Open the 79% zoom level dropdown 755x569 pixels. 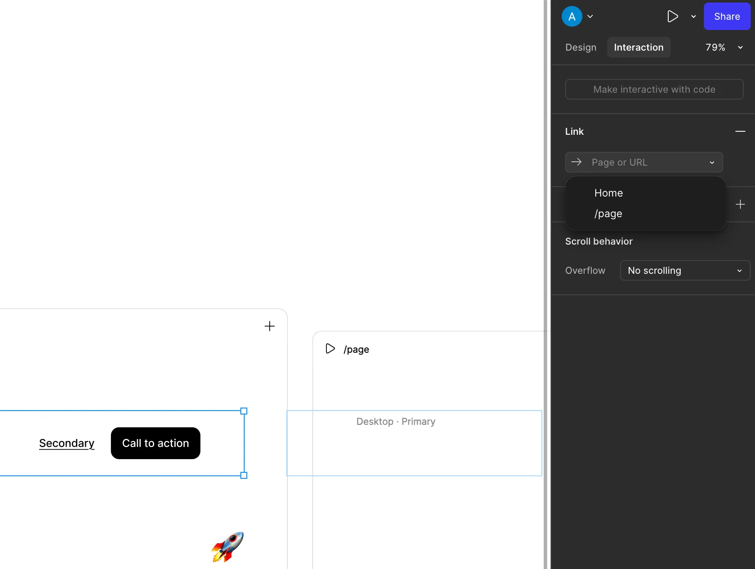click(724, 47)
